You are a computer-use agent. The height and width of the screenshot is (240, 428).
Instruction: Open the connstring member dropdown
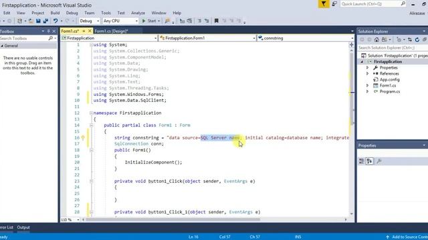point(352,38)
